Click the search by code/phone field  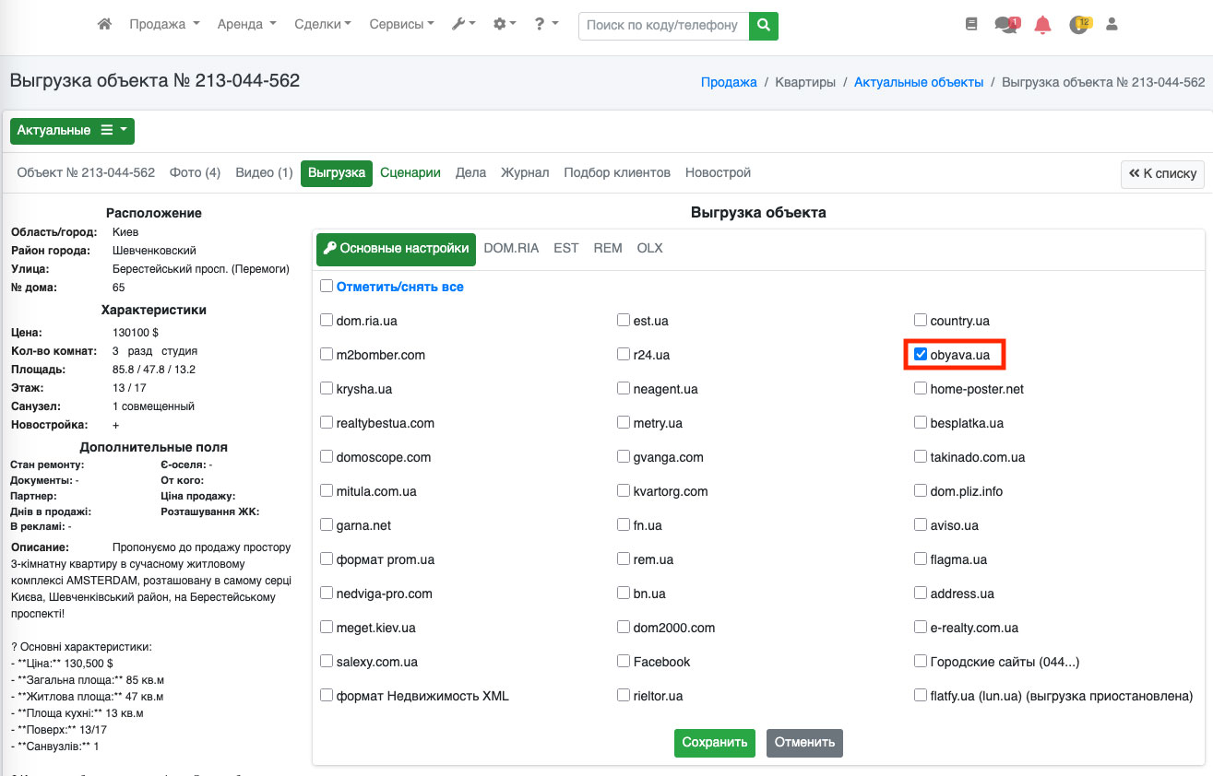click(x=662, y=26)
